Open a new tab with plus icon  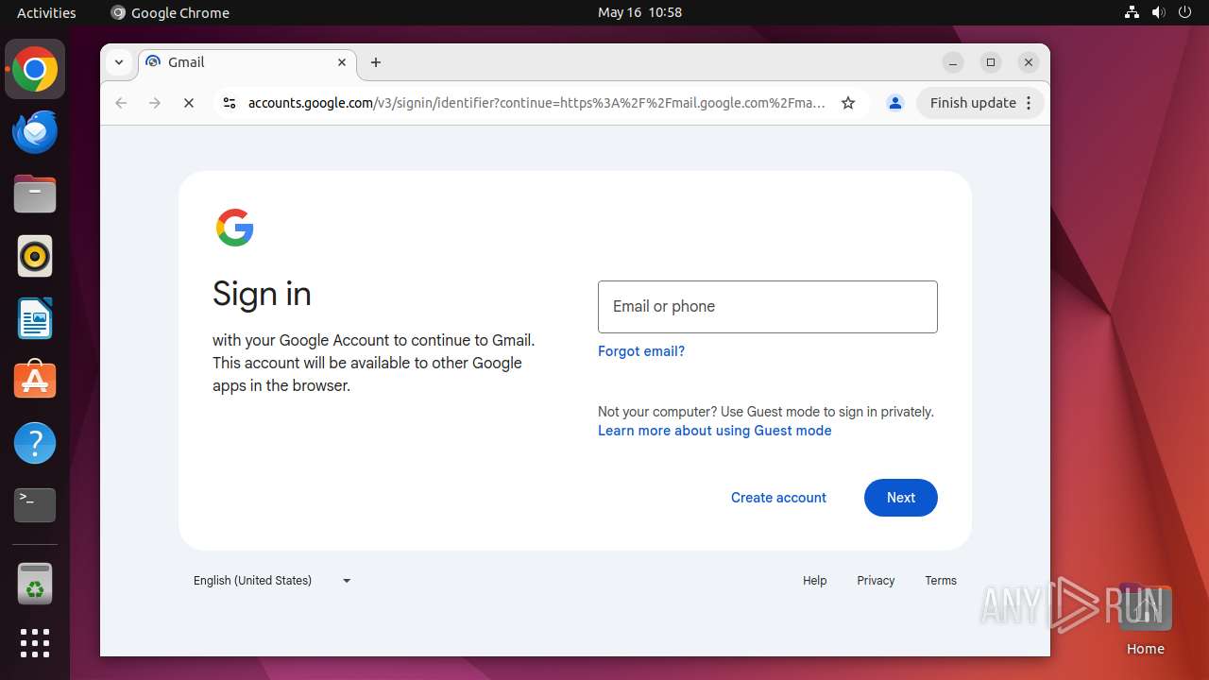click(x=376, y=62)
